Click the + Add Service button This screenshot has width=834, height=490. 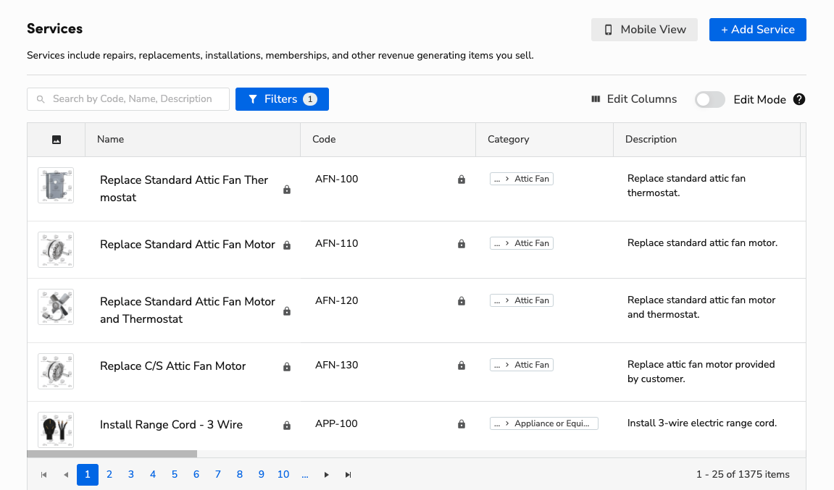(757, 30)
